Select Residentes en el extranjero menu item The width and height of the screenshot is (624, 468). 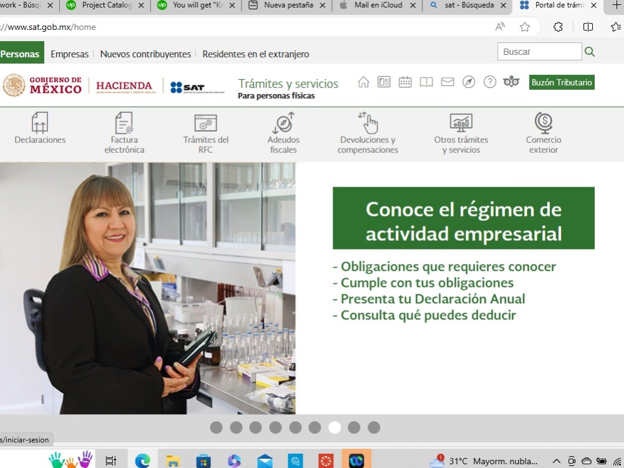tap(255, 54)
